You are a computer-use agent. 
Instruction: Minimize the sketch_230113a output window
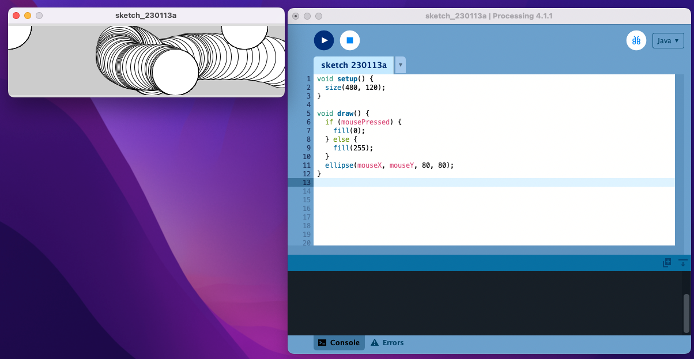coord(28,16)
